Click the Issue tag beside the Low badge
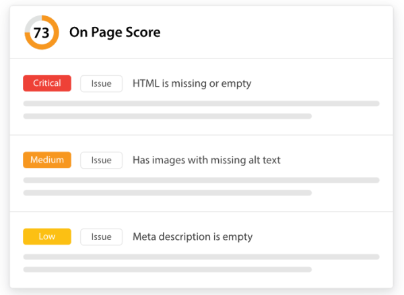 click(x=101, y=237)
